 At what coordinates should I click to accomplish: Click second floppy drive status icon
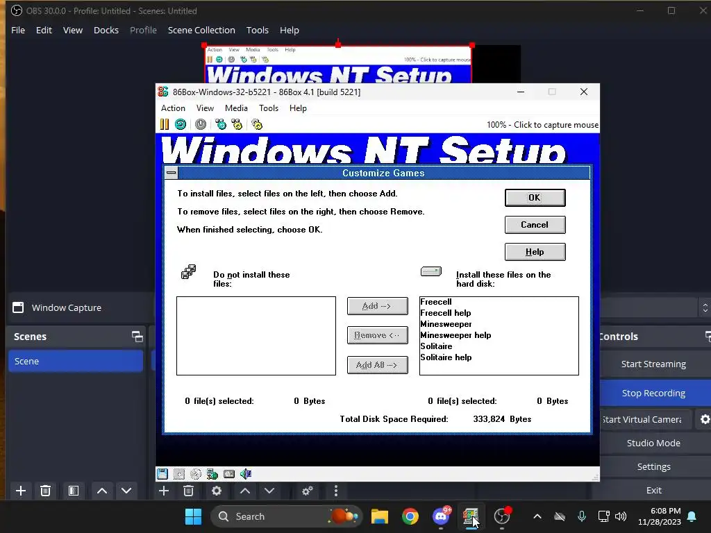(179, 474)
